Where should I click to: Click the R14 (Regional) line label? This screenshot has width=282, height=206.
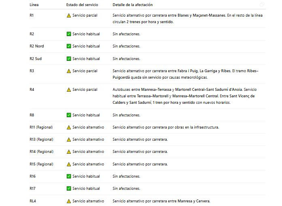[x=42, y=152]
